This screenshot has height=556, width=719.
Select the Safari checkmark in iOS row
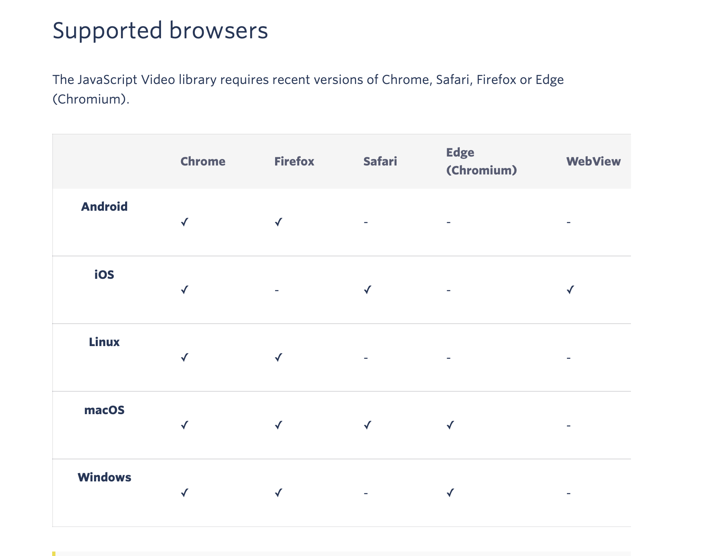click(x=367, y=290)
